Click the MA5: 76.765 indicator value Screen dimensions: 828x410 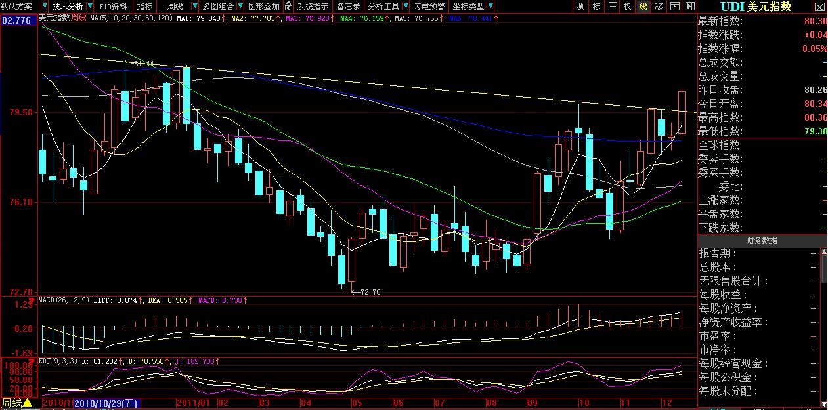(x=418, y=19)
